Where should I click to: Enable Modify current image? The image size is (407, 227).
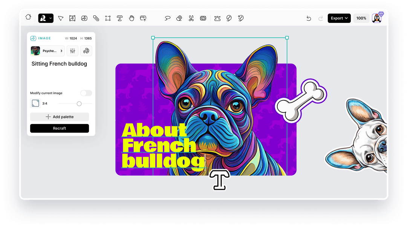point(86,93)
